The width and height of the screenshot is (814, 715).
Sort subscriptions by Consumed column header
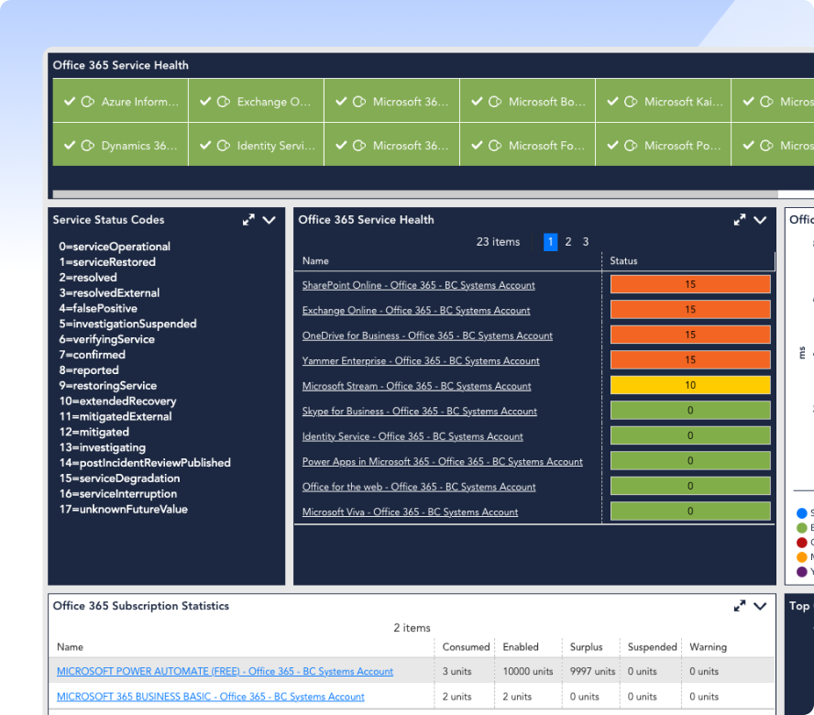pos(466,647)
